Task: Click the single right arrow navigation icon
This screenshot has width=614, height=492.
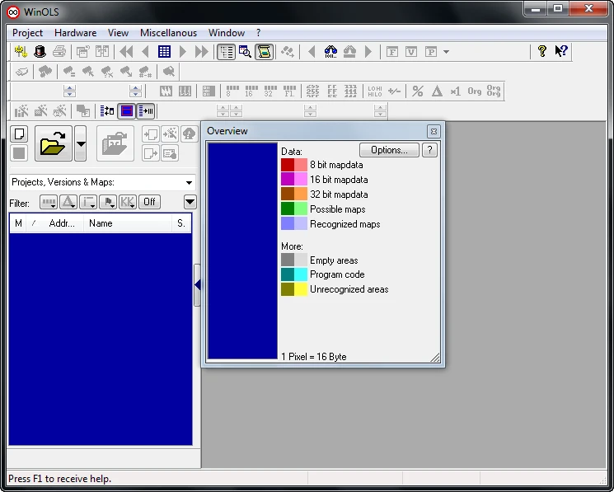Action: (x=183, y=51)
